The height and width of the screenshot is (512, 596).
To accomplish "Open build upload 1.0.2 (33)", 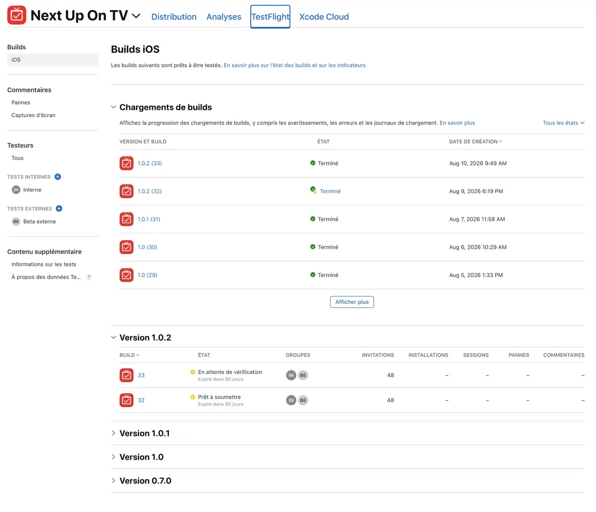I will coord(150,163).
